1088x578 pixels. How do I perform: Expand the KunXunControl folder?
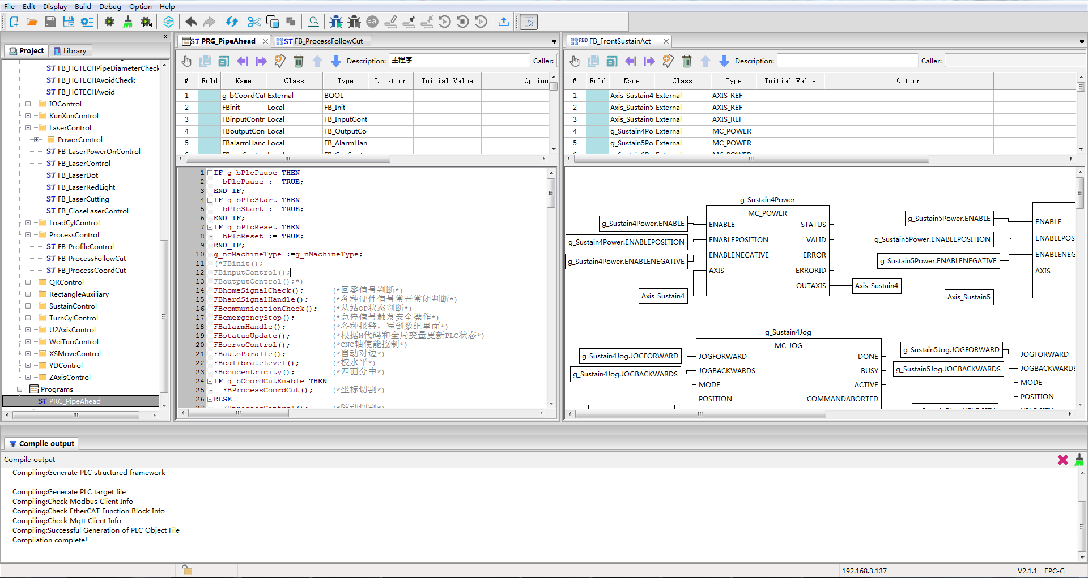tap(28, 116)
